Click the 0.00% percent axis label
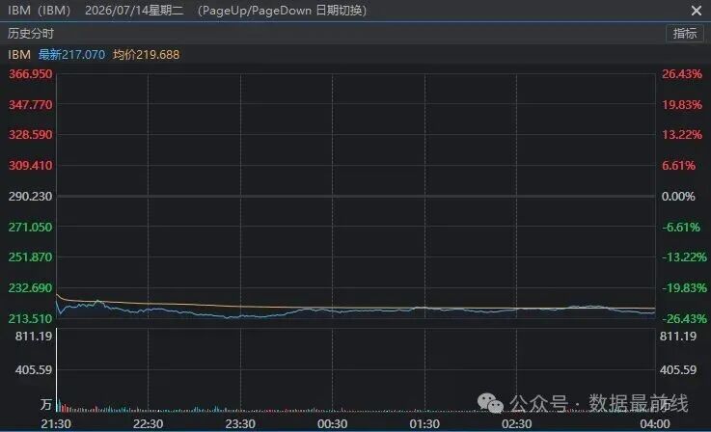711x432 pixels. tap(678, 197)
